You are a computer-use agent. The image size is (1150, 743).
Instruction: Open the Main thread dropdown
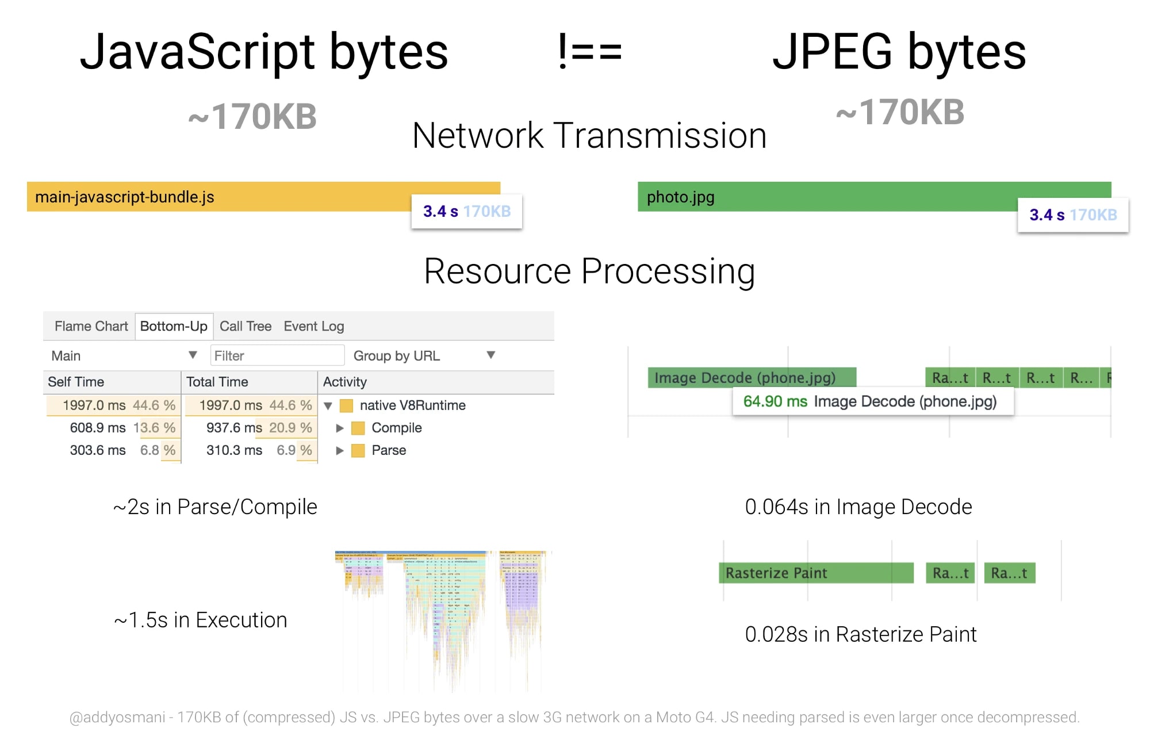pyautogui.click(x=193, y=355)
